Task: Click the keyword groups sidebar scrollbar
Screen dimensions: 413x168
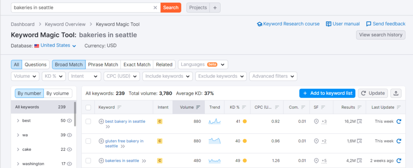Action: coord(75,114)
